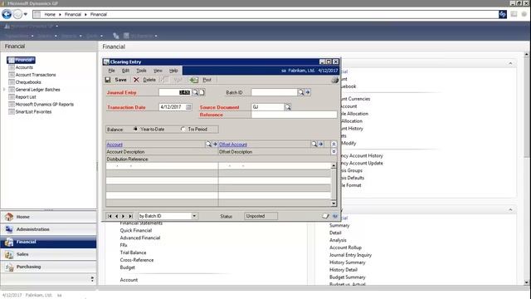Select Microsoft Dynamics GP Reports tree item

pyautogui.click(x=44, y=105)
